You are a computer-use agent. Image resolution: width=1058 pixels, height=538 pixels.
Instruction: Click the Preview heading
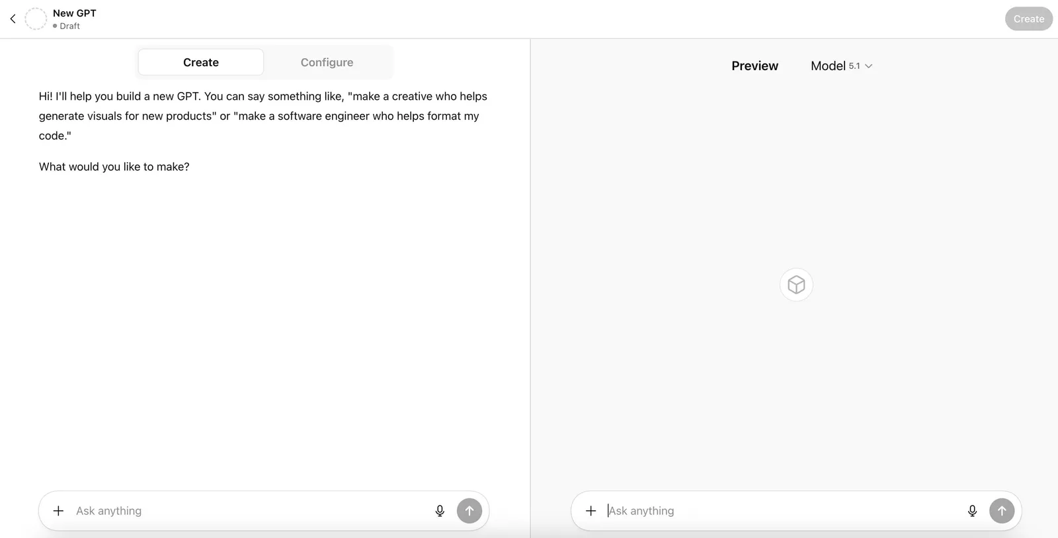click(x=754, y=66)
